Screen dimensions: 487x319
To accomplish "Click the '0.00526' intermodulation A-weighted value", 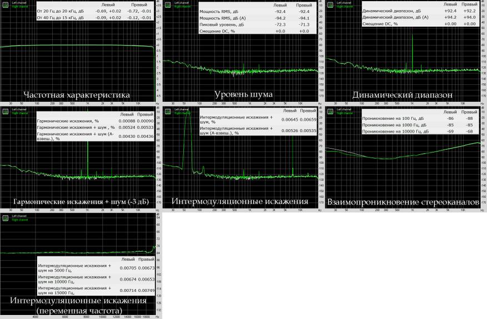I will coord(290,130).
